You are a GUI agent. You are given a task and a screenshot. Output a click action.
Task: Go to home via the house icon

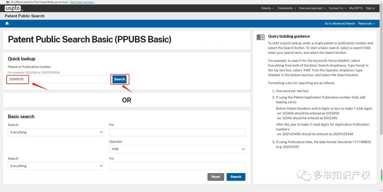(7, 23)
